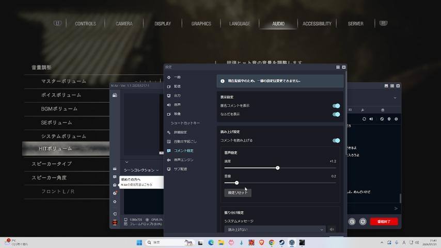Switch to game ACCESSIBILITY tab
Viewport: 441px width, 248px height.
(317, 24)
